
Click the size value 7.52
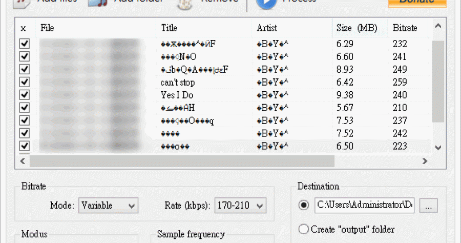[345, 133]
